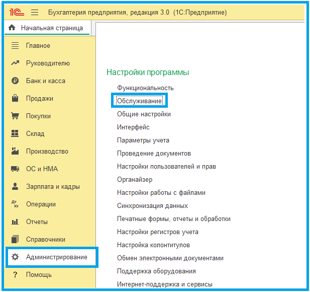This screenshot has height=292, width=310.
Task: Open Печатные формы, отчеты и обработки
Action: (174, 218)
